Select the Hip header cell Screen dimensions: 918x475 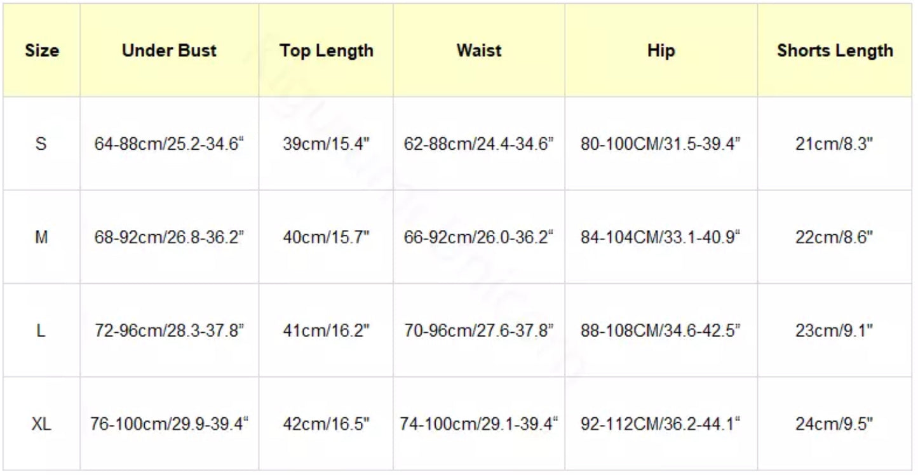[661, 51]
